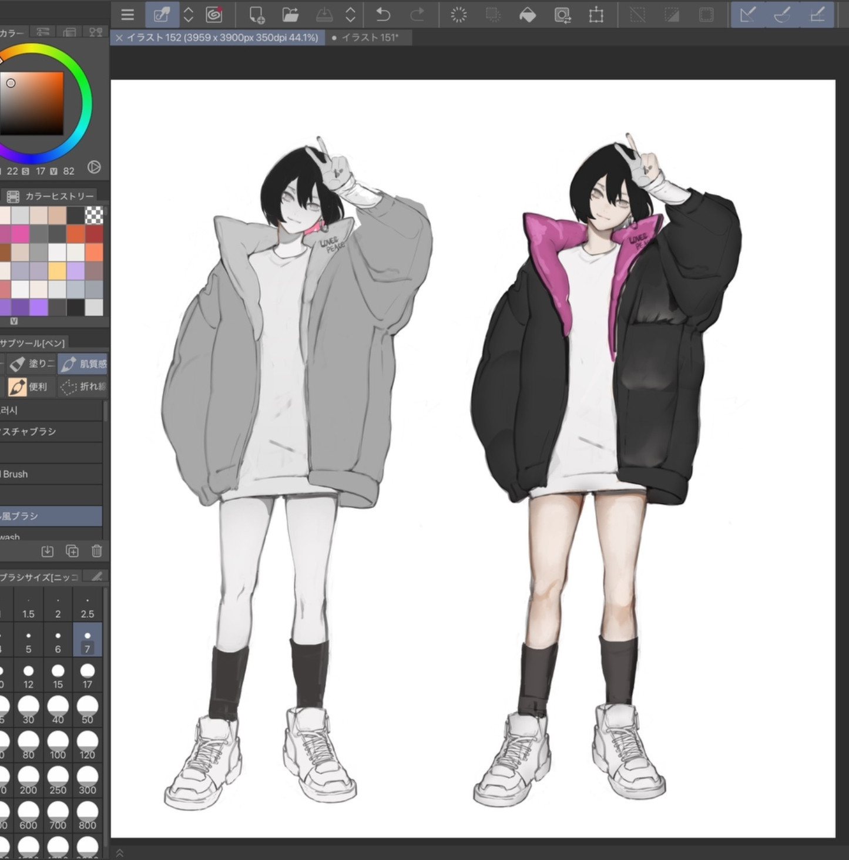Open the intermediate color panel tab

pyautogui.click(x=96, y=32)
